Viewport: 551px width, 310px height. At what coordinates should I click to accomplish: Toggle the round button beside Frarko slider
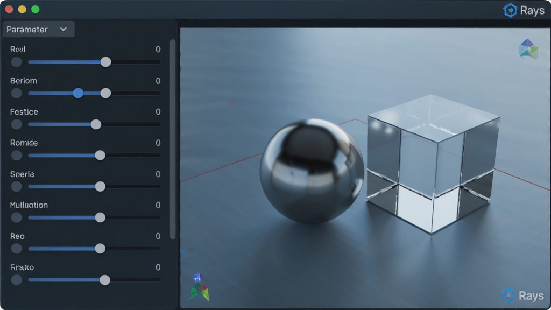pos(16,280)
